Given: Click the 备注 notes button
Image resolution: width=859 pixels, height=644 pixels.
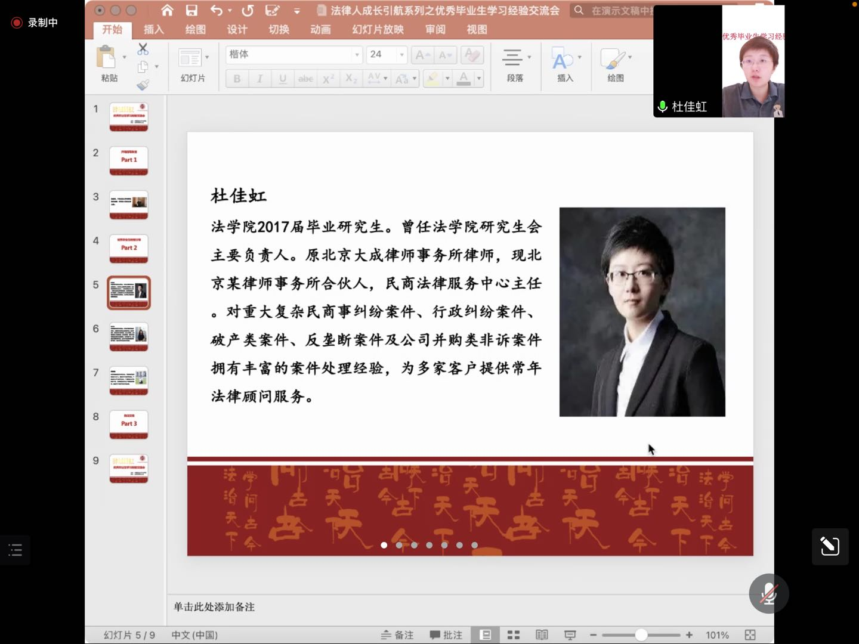Looking at the screenshot, I should click(397, 635).
